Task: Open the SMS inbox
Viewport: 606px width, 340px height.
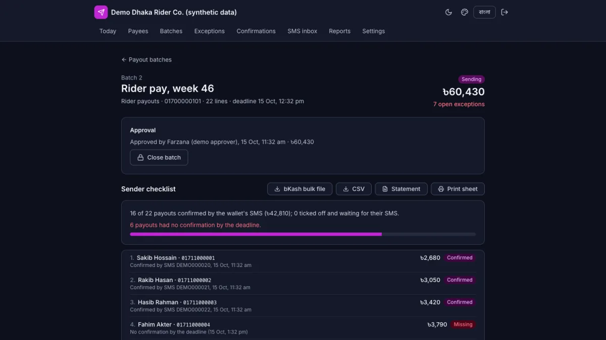Action: (302, 31)
